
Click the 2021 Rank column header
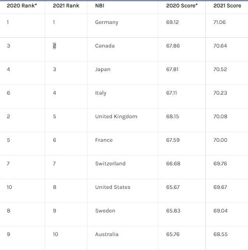(x=66, y=6)
